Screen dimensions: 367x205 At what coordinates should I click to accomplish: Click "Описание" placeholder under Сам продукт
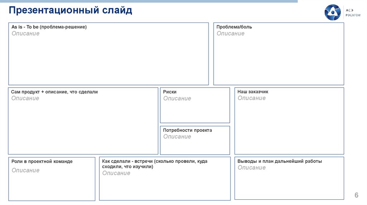(x=25, y=98)
